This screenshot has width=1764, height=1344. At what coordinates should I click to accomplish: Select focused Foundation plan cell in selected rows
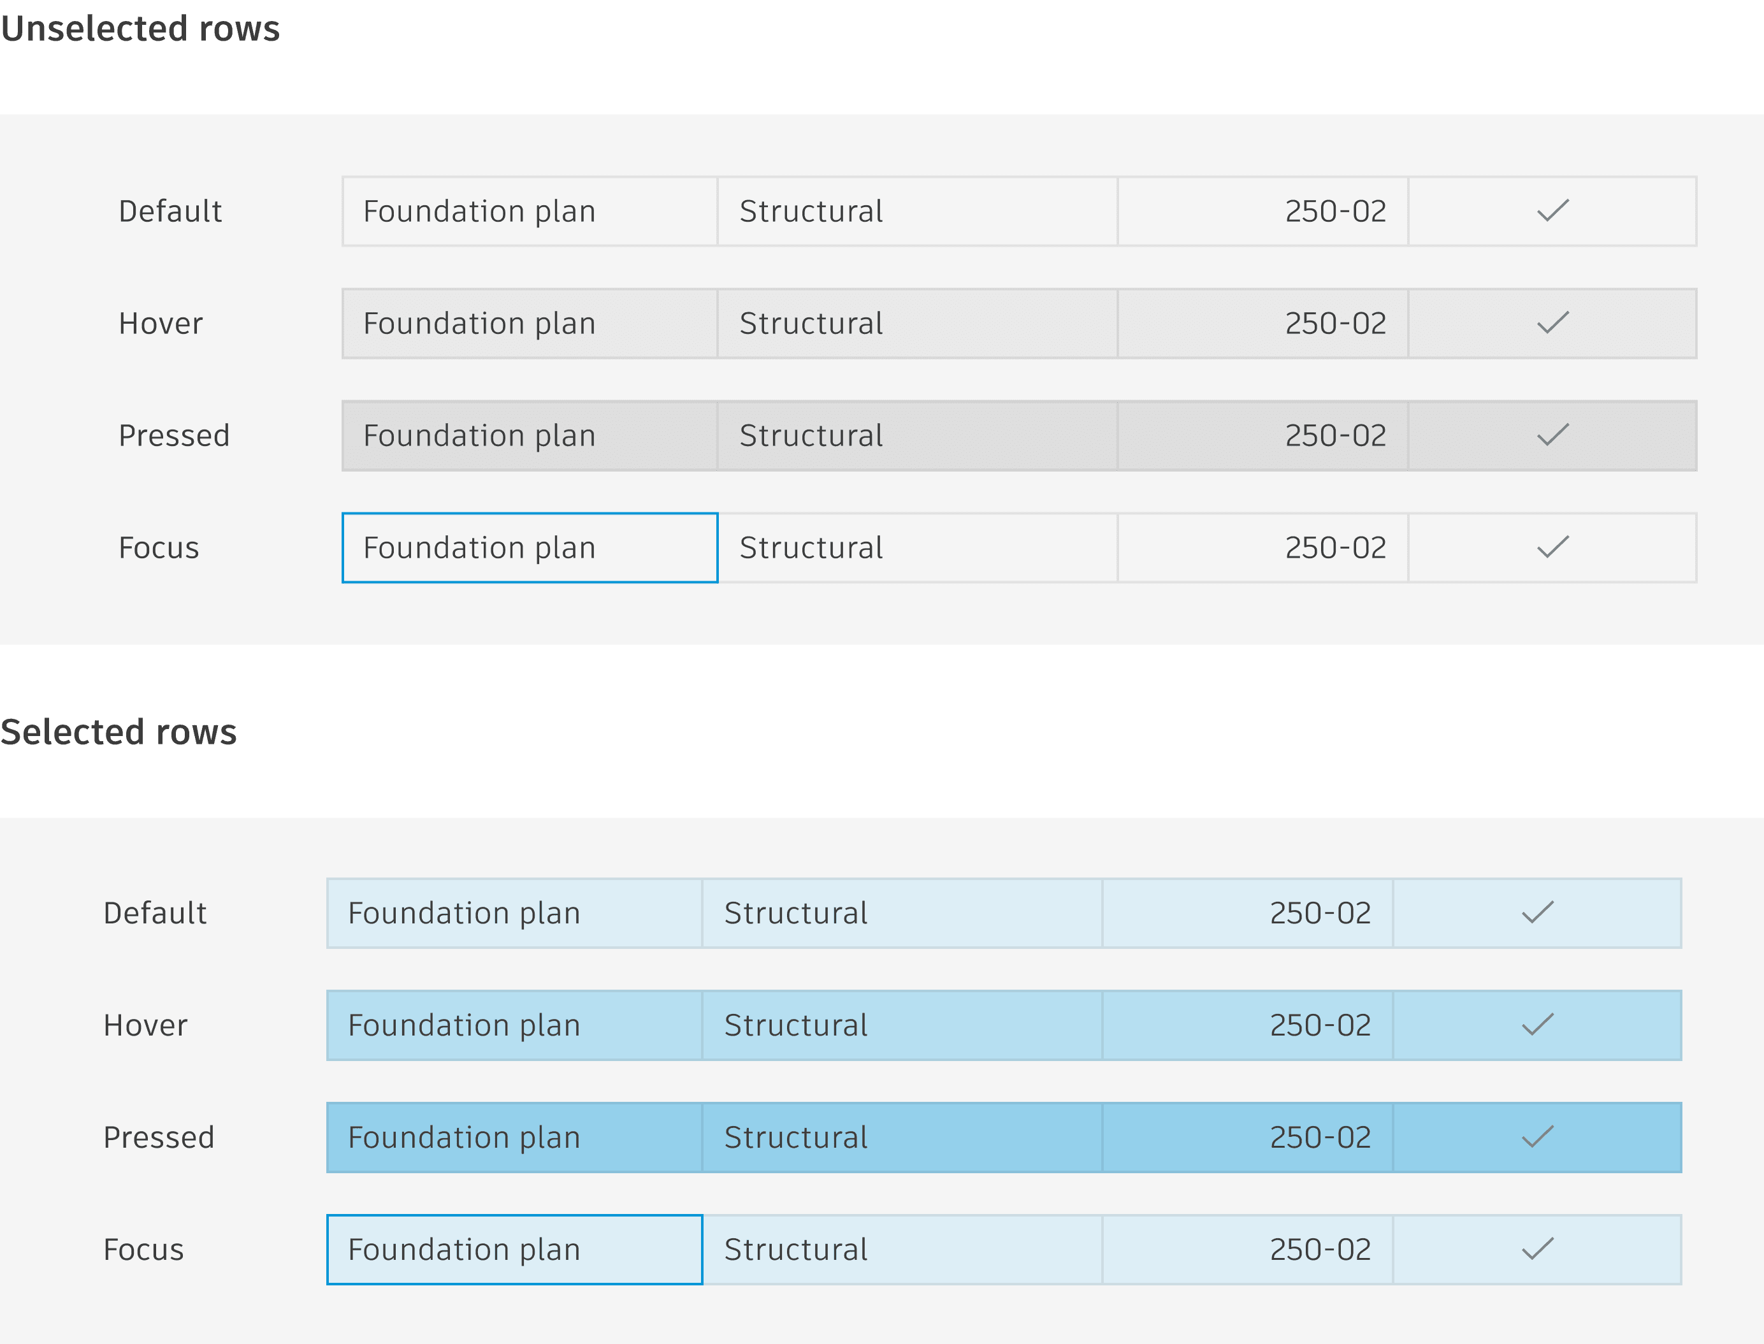click(514, 1250)
